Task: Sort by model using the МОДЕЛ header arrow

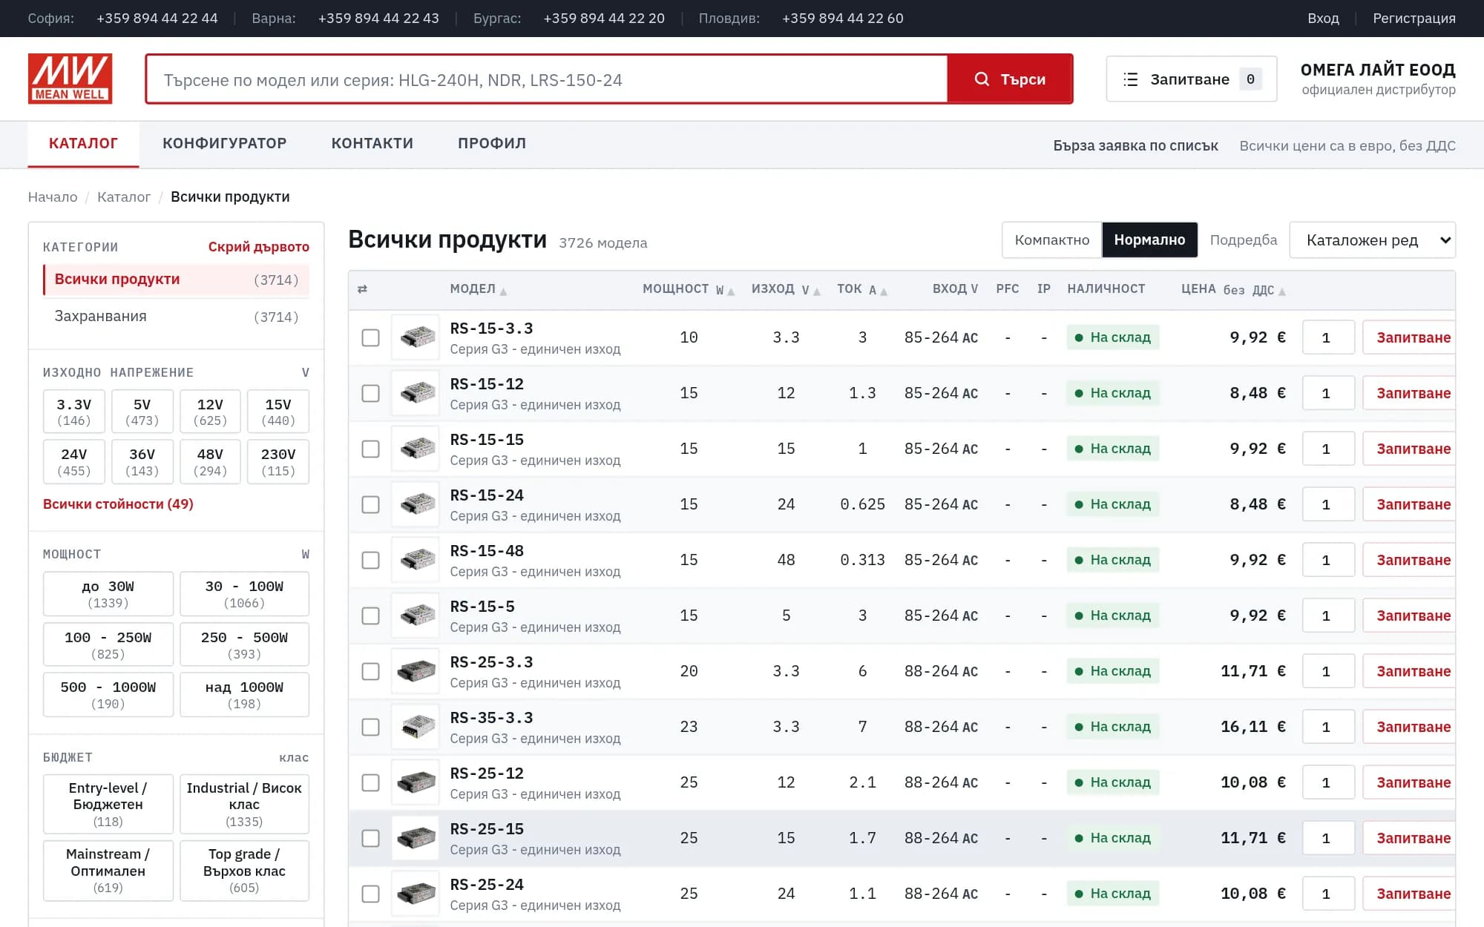Action: pyautogui.click(x=479, y=289)
